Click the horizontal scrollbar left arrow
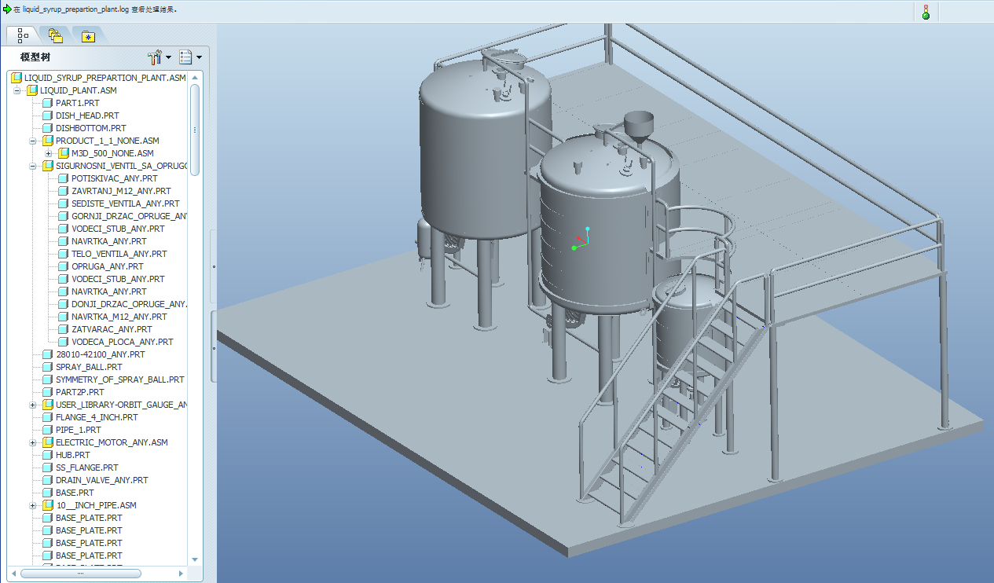 point(15,573)
